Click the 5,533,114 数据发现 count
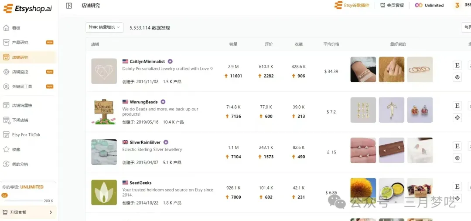471x221 pixels. [x=150, y=28]
